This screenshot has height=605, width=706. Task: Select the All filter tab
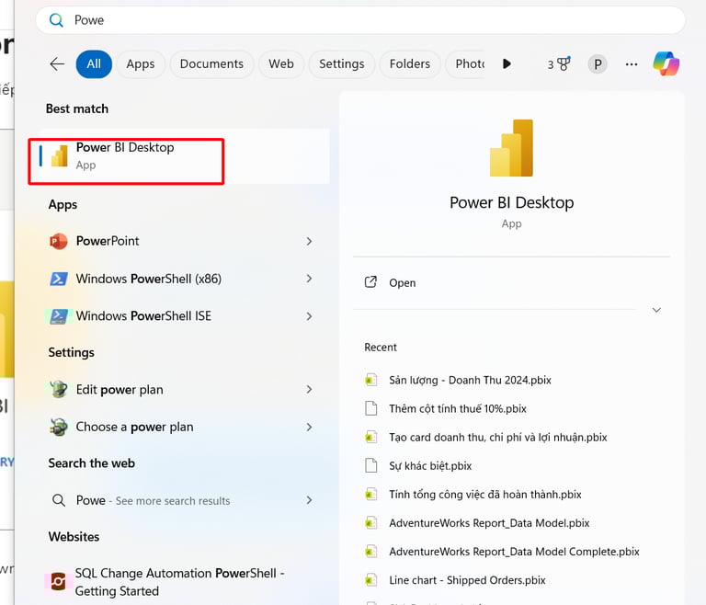pos(94,64)
